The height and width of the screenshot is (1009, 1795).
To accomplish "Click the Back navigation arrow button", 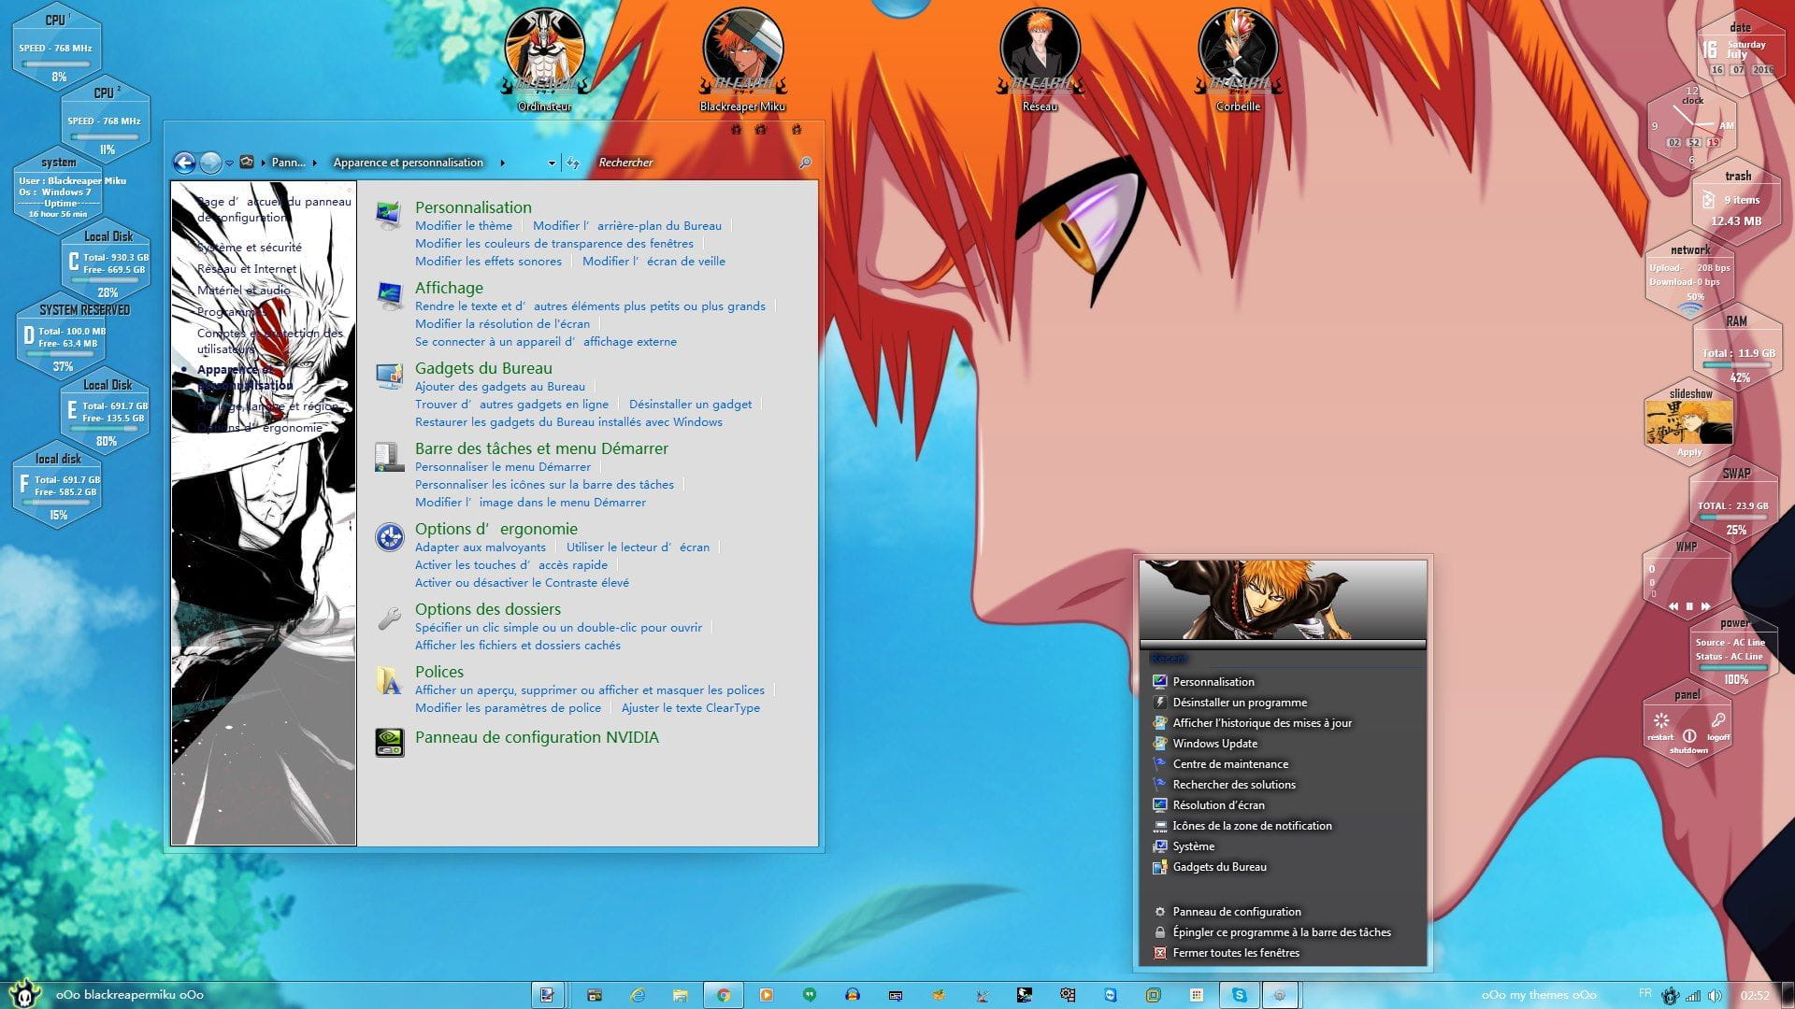I will (x=184, y=163).
